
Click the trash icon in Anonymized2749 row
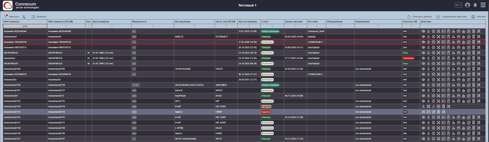coord(473,128)
